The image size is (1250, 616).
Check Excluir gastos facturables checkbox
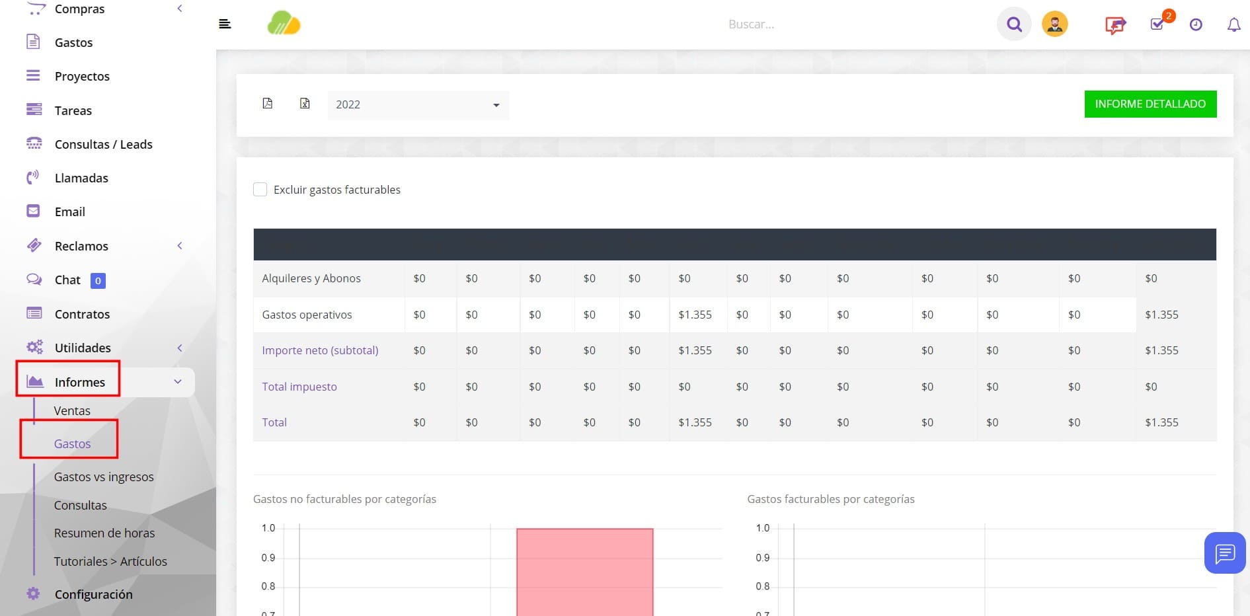260,190
